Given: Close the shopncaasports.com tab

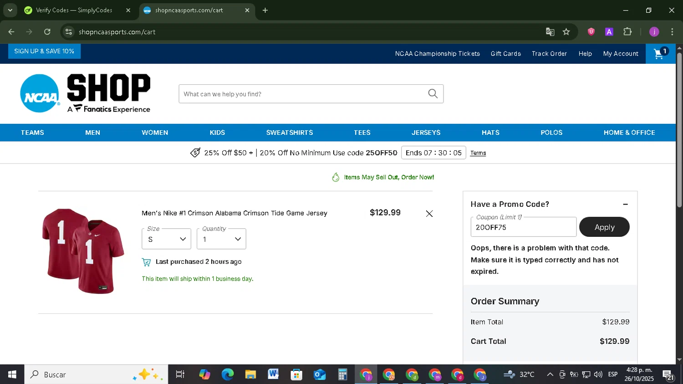Looking at the screenshot, I should click(247, 10).
